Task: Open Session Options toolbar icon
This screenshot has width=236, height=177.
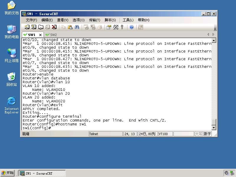Action: 109,27
